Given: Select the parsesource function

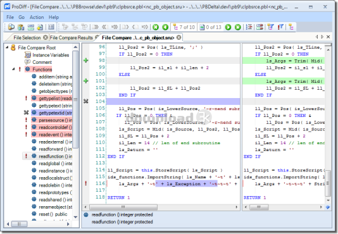Looking at the screenshot, I should click(56, 120).
